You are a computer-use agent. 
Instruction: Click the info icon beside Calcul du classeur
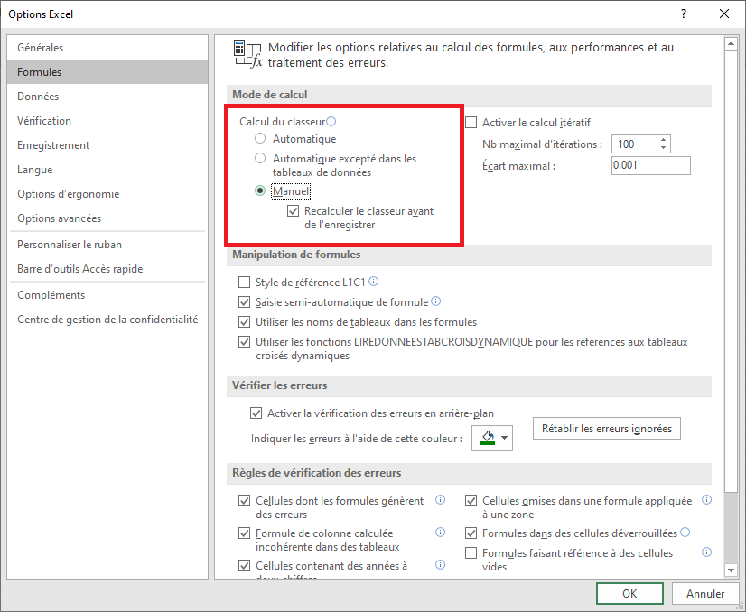[331, 121]
